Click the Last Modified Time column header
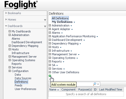Viewport: 126px width, 99px height. (x=111, y=89)
